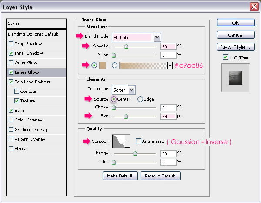Click the Reset to Default button
This screenshot has width=261, height=203.
[x=160, y=176]
